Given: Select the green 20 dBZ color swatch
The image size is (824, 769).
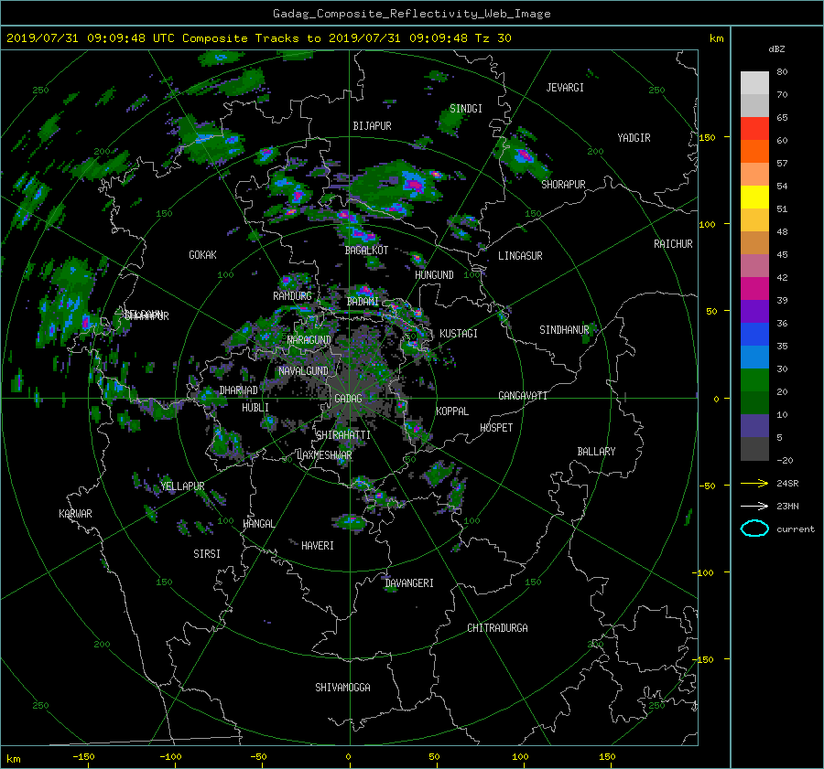Looking at the screenshot, I should pyautogui.click(x=754, y=380).
